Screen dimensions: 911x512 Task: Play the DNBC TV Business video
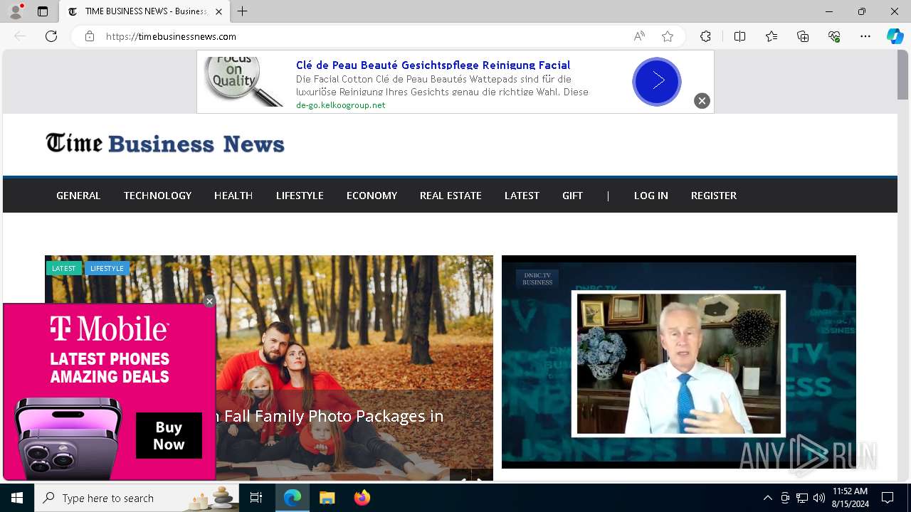(679, 361)
